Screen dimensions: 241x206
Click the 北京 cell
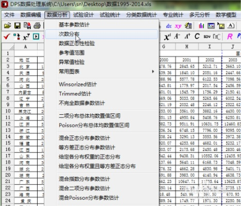pos(26,66)
